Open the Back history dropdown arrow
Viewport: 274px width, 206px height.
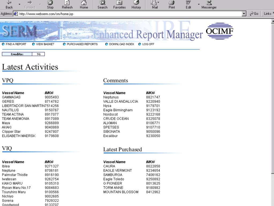[x=19, y=4]
